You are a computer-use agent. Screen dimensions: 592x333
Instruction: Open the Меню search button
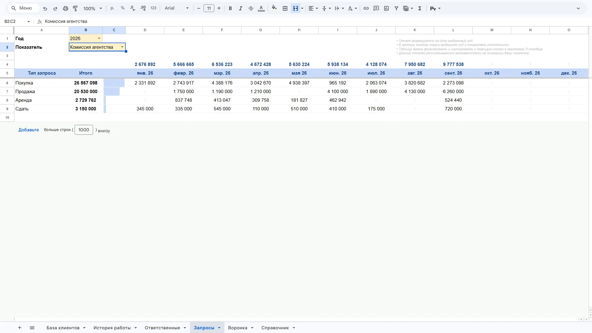tap(24, 8)
